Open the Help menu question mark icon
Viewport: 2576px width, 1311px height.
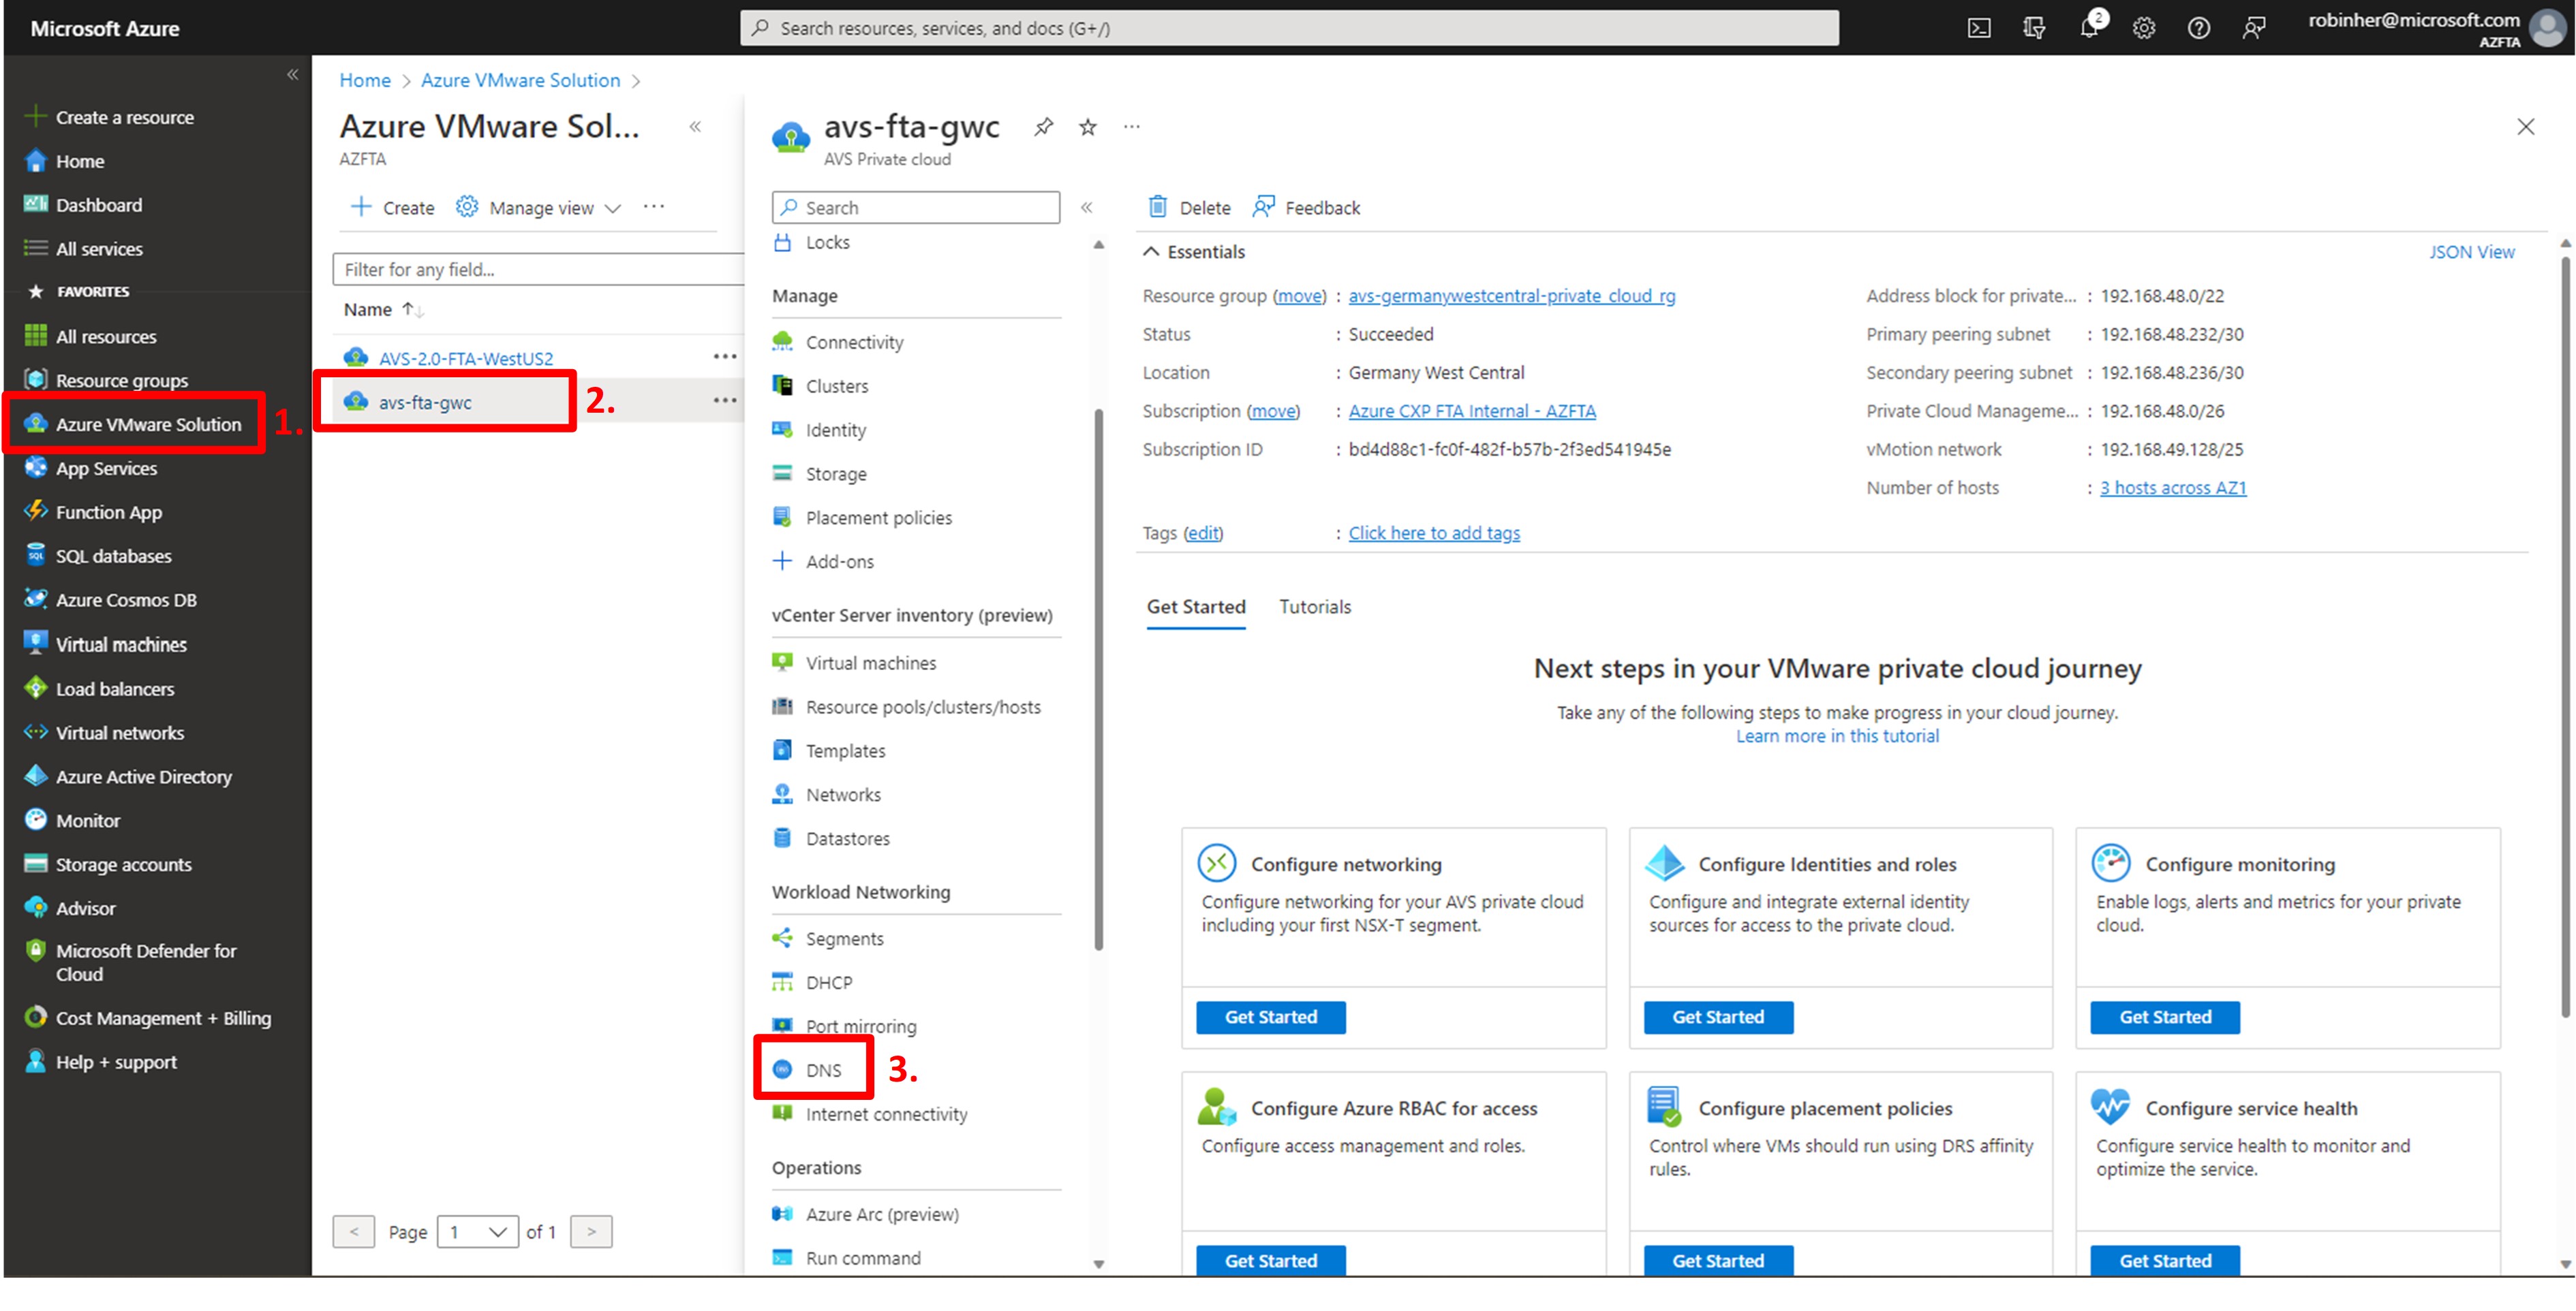point(2198,27)
